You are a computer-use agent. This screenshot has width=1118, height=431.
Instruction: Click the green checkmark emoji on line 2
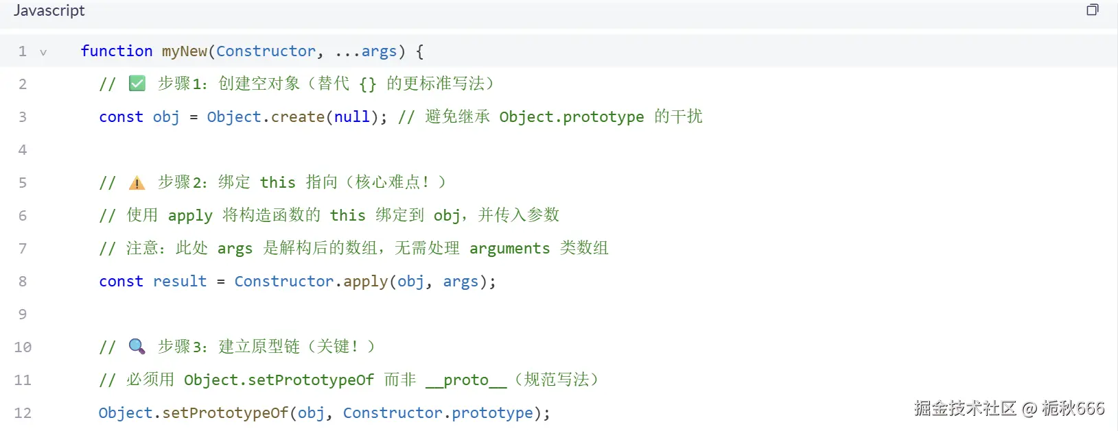point(137,84)
